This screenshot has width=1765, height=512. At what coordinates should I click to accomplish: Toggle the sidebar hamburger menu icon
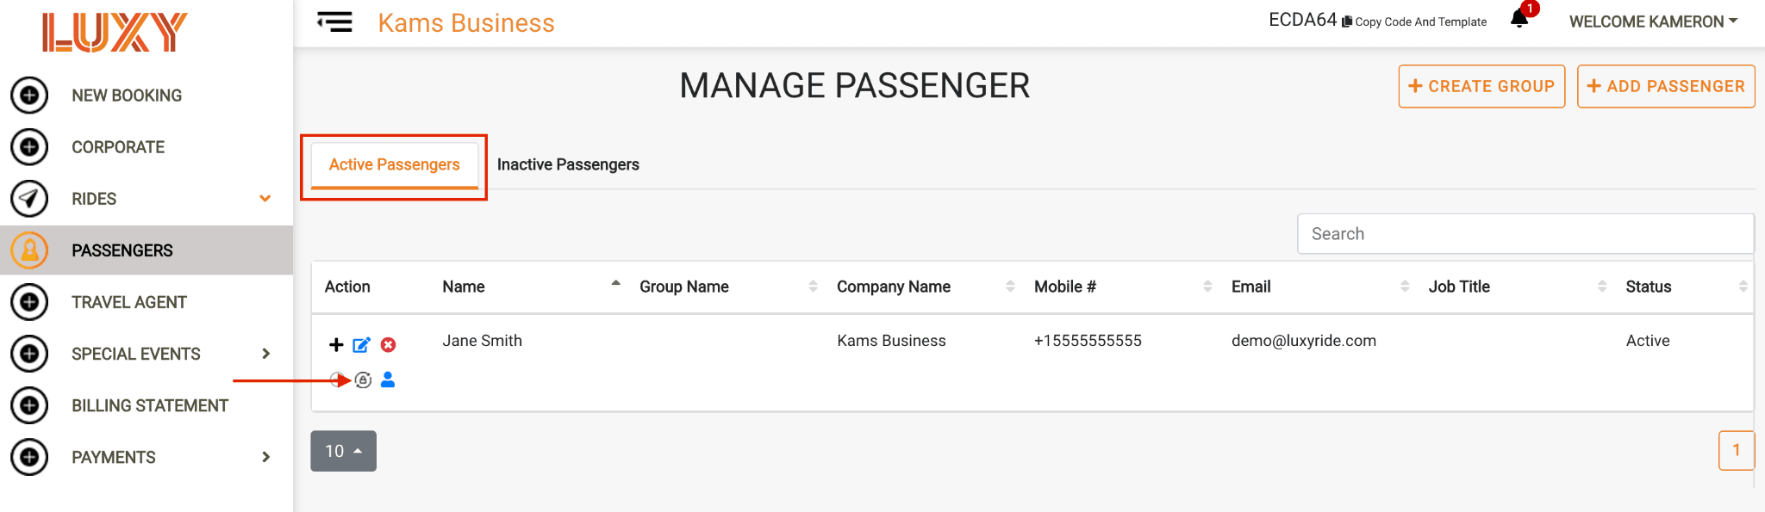tap(334, 22)
